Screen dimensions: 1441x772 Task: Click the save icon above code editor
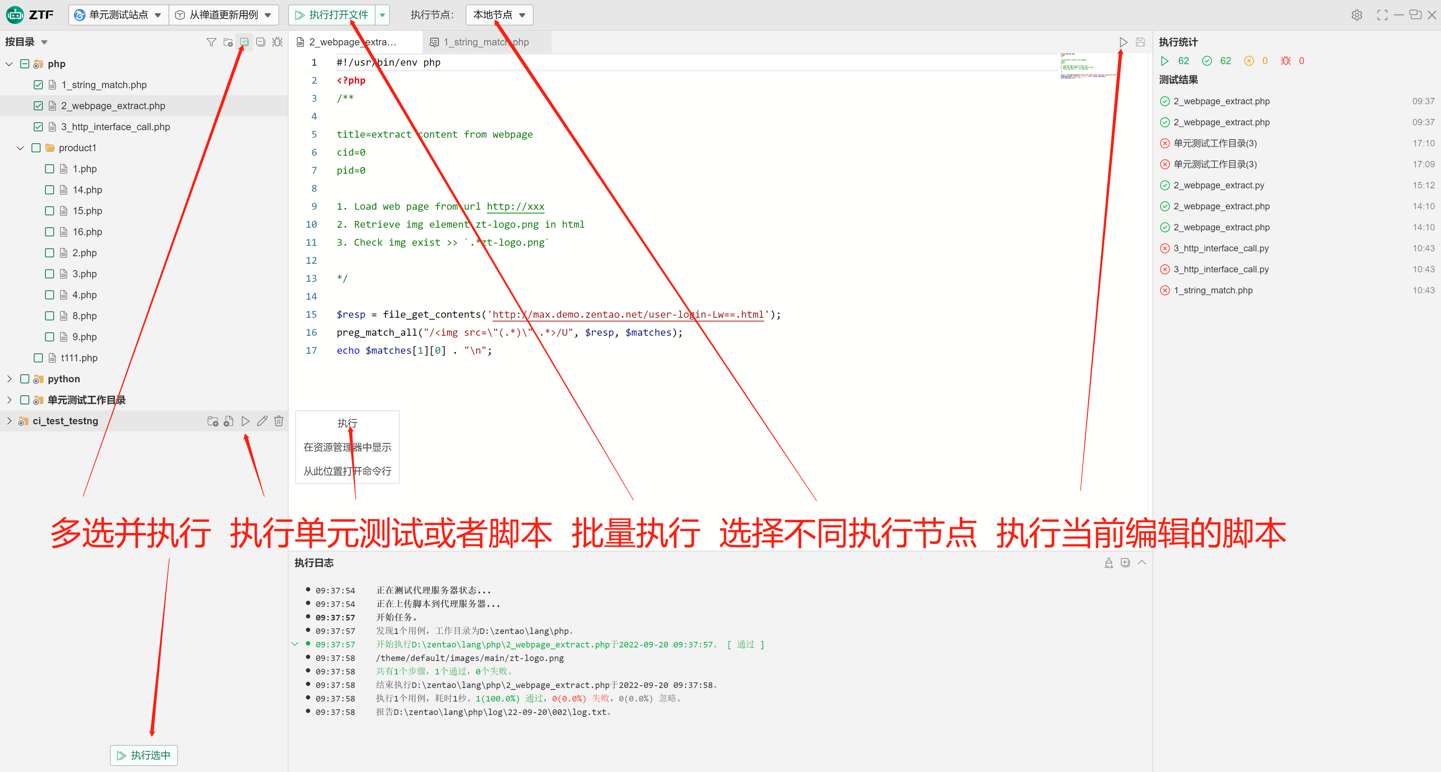tap(1140, 42)
